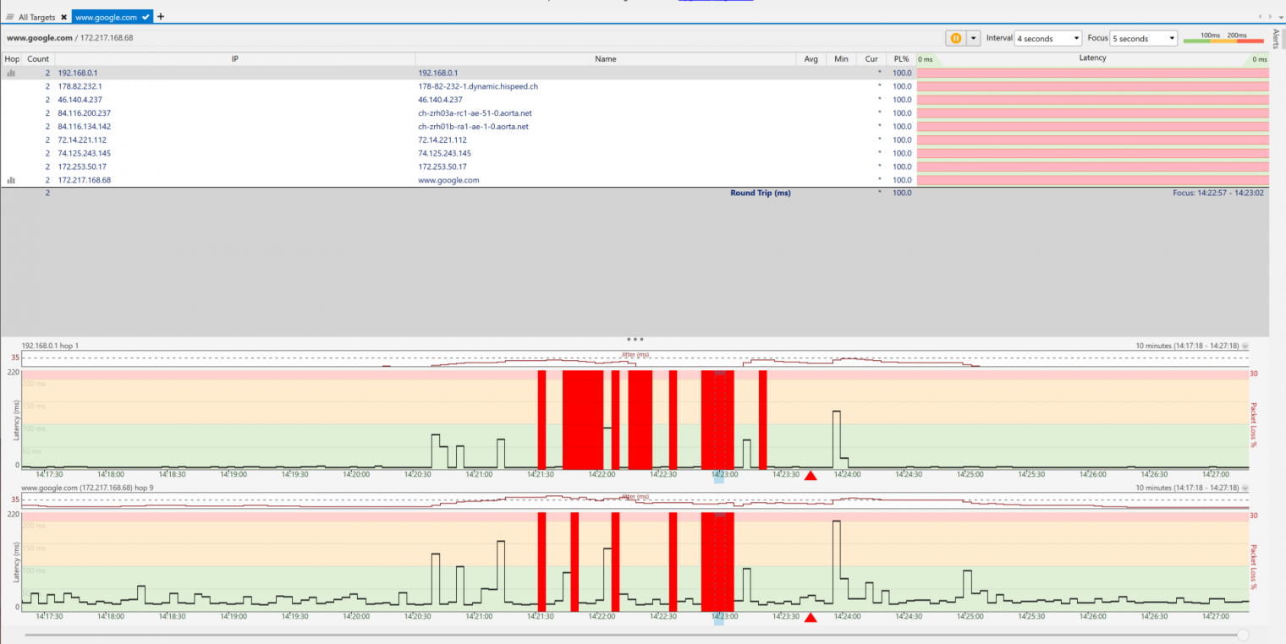Select the www.google.com tab
Screen dimensions: 1286x644
click(x=106, y=17)
